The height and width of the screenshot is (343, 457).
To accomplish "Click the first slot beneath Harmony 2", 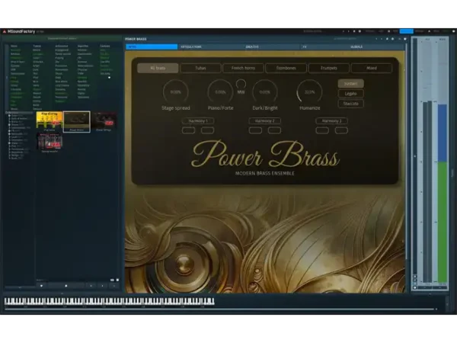I will (255, 130).
